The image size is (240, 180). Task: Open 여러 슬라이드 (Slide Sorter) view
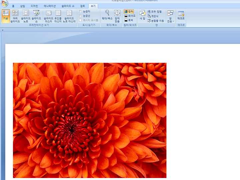(15, 16)
